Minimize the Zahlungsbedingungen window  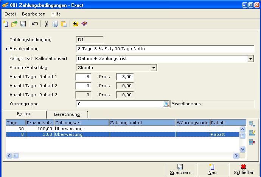(244, 5)
